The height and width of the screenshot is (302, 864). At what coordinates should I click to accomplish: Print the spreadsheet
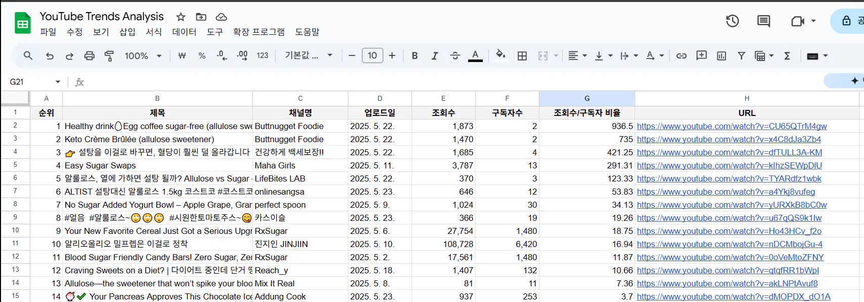point(89,55)
